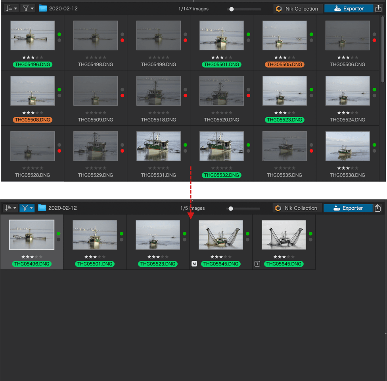Open the active filter menu in the 5-image browser

click(27, 208)
